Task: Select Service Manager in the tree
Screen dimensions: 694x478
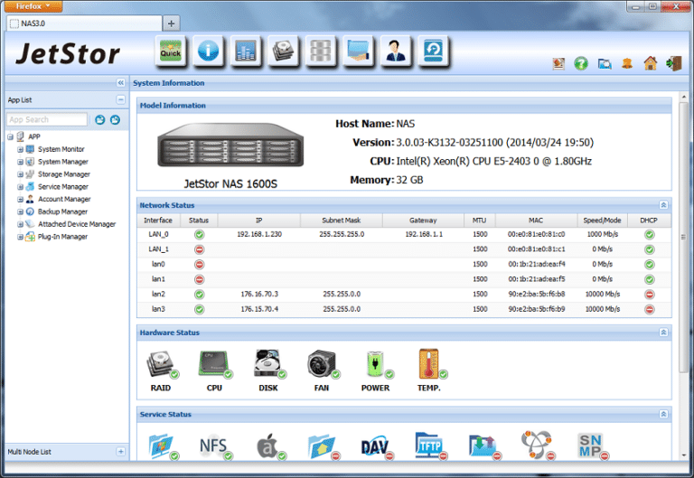Action: 63,187
